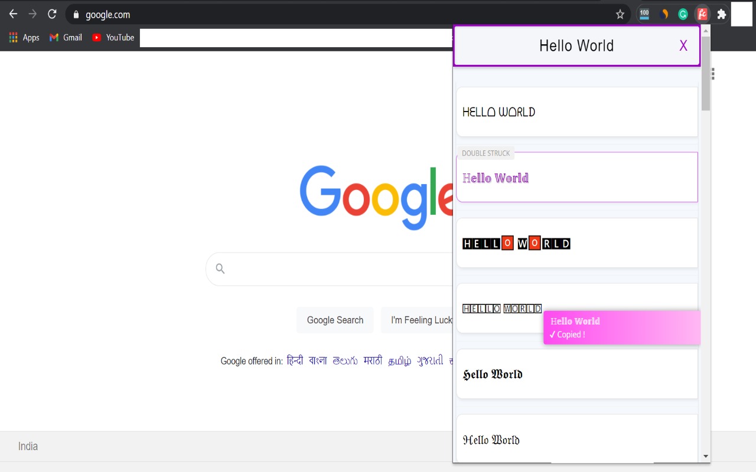Reload the current page
756x472 pixels.
pyautogui.click(x=52, y=14)
